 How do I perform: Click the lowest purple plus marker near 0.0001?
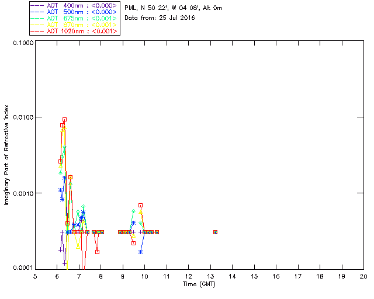(x=64, y=264)
